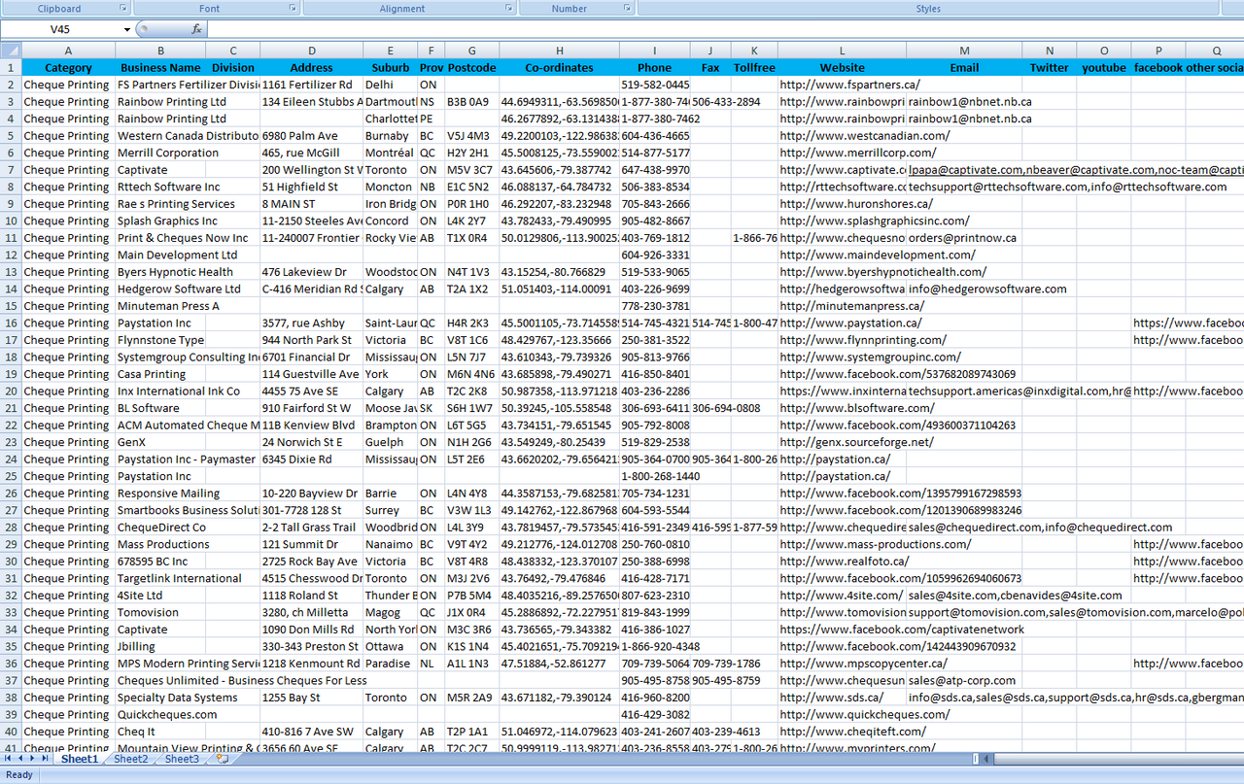Open the genx.sourceforge.net website link

pyautogui.click(x=856, y=442)
